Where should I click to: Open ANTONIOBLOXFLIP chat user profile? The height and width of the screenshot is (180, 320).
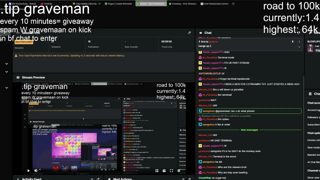(x=210, y=73)
